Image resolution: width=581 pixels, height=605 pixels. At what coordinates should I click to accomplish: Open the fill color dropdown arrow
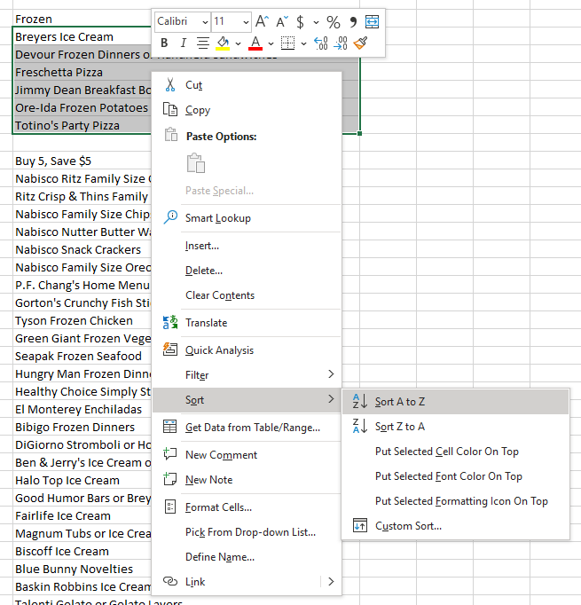click(238, 43)
